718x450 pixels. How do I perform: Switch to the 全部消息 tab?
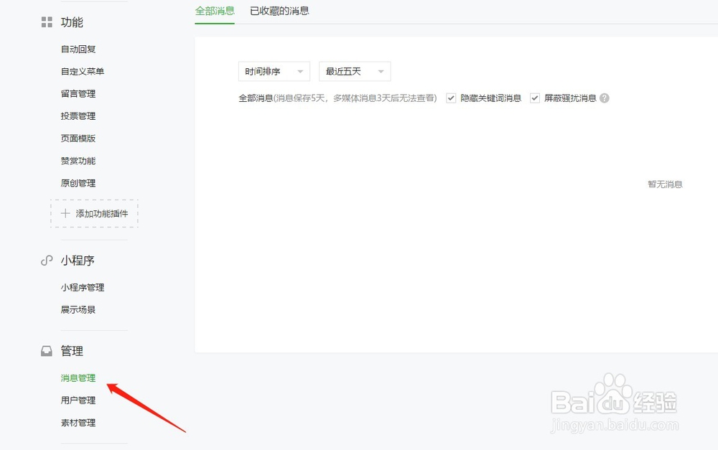(x=215, y=11)
